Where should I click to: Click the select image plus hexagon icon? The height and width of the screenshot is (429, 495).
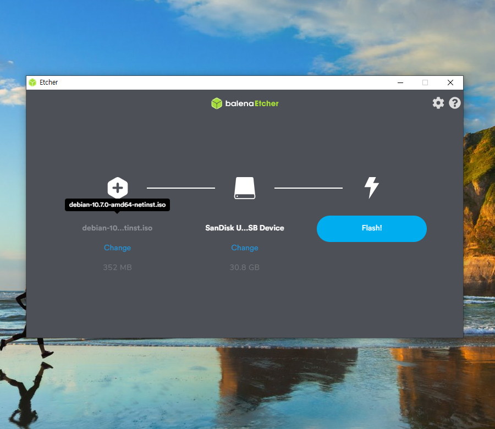(118, 188)
